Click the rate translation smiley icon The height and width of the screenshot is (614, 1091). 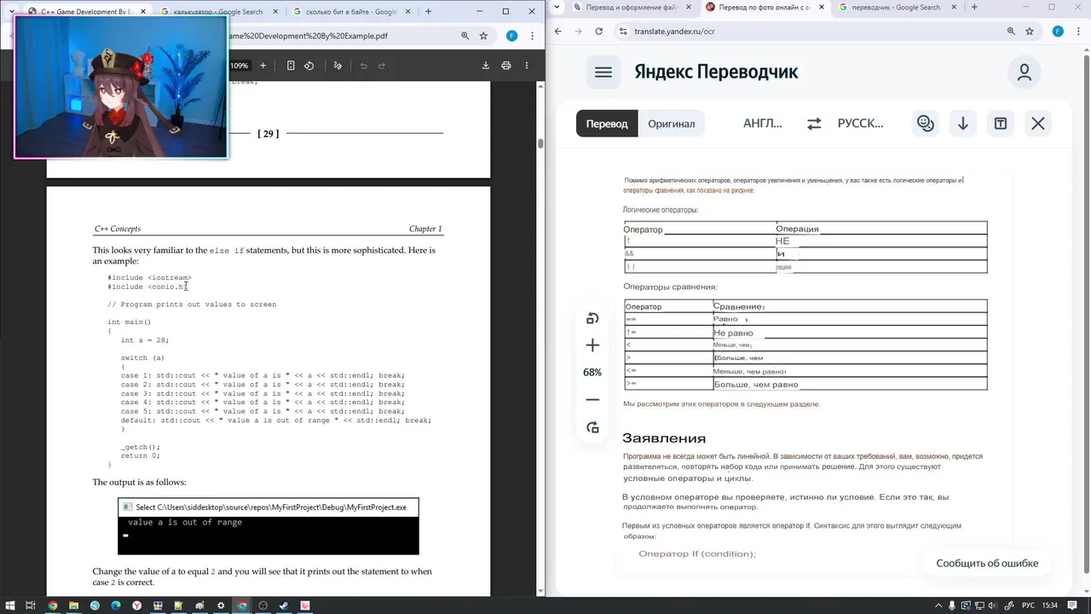tap(926, 124)
